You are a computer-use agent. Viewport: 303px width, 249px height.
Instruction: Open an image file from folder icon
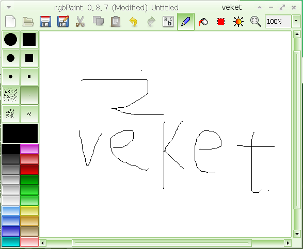coord(28,22)
